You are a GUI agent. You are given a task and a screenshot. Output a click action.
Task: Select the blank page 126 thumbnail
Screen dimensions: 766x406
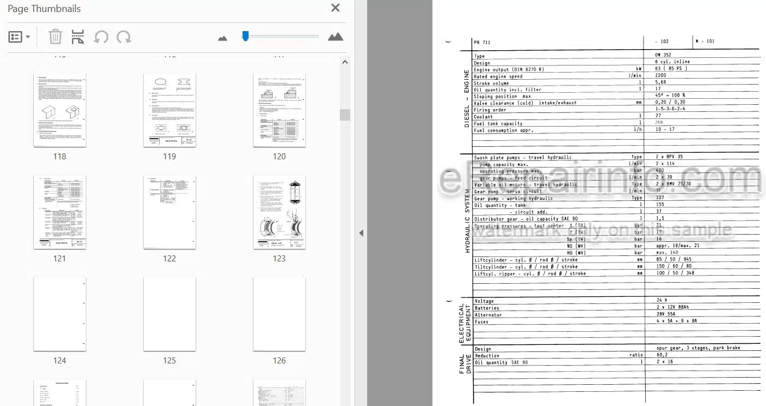pyautogui.click(x=279, y=314)
